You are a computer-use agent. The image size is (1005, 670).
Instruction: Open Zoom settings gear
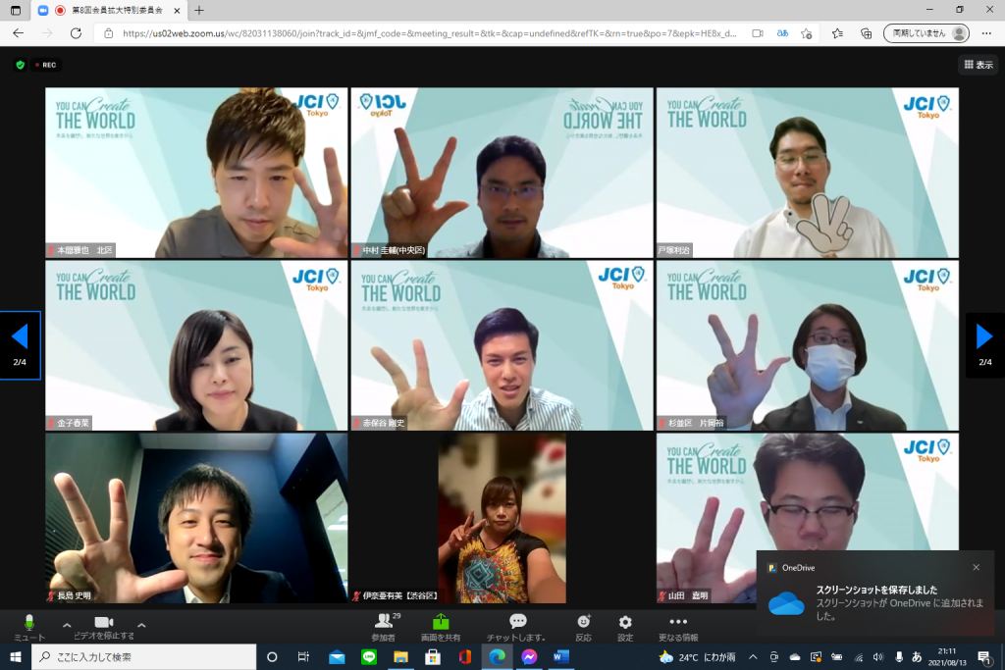click(x=625, y=622)
